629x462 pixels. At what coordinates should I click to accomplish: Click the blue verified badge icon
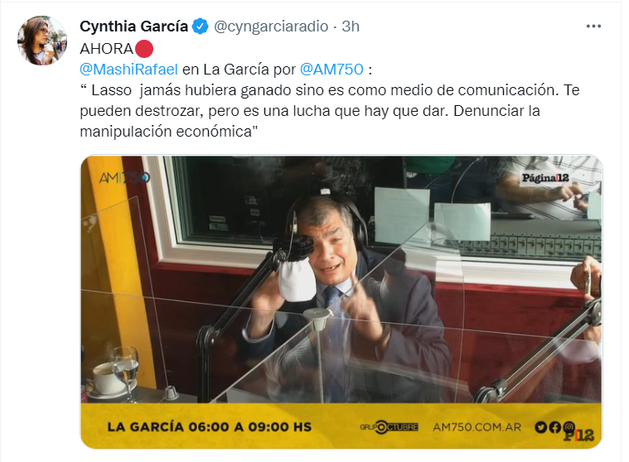(201, 26)
